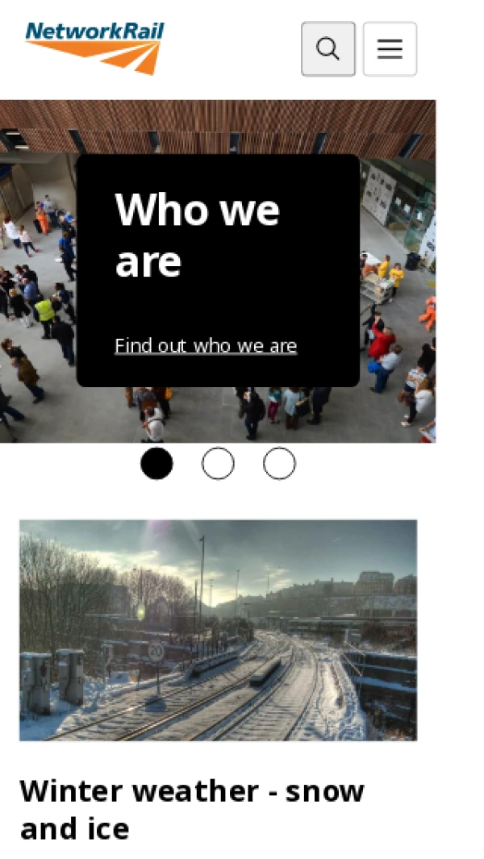Open the hamburger navigation menu
Image resolution: width=484 pixels, height=859 pixels.
(x=390, y=48)
